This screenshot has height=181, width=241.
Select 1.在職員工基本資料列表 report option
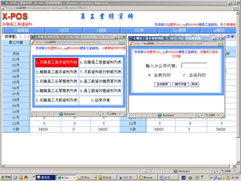pos(57,62)
